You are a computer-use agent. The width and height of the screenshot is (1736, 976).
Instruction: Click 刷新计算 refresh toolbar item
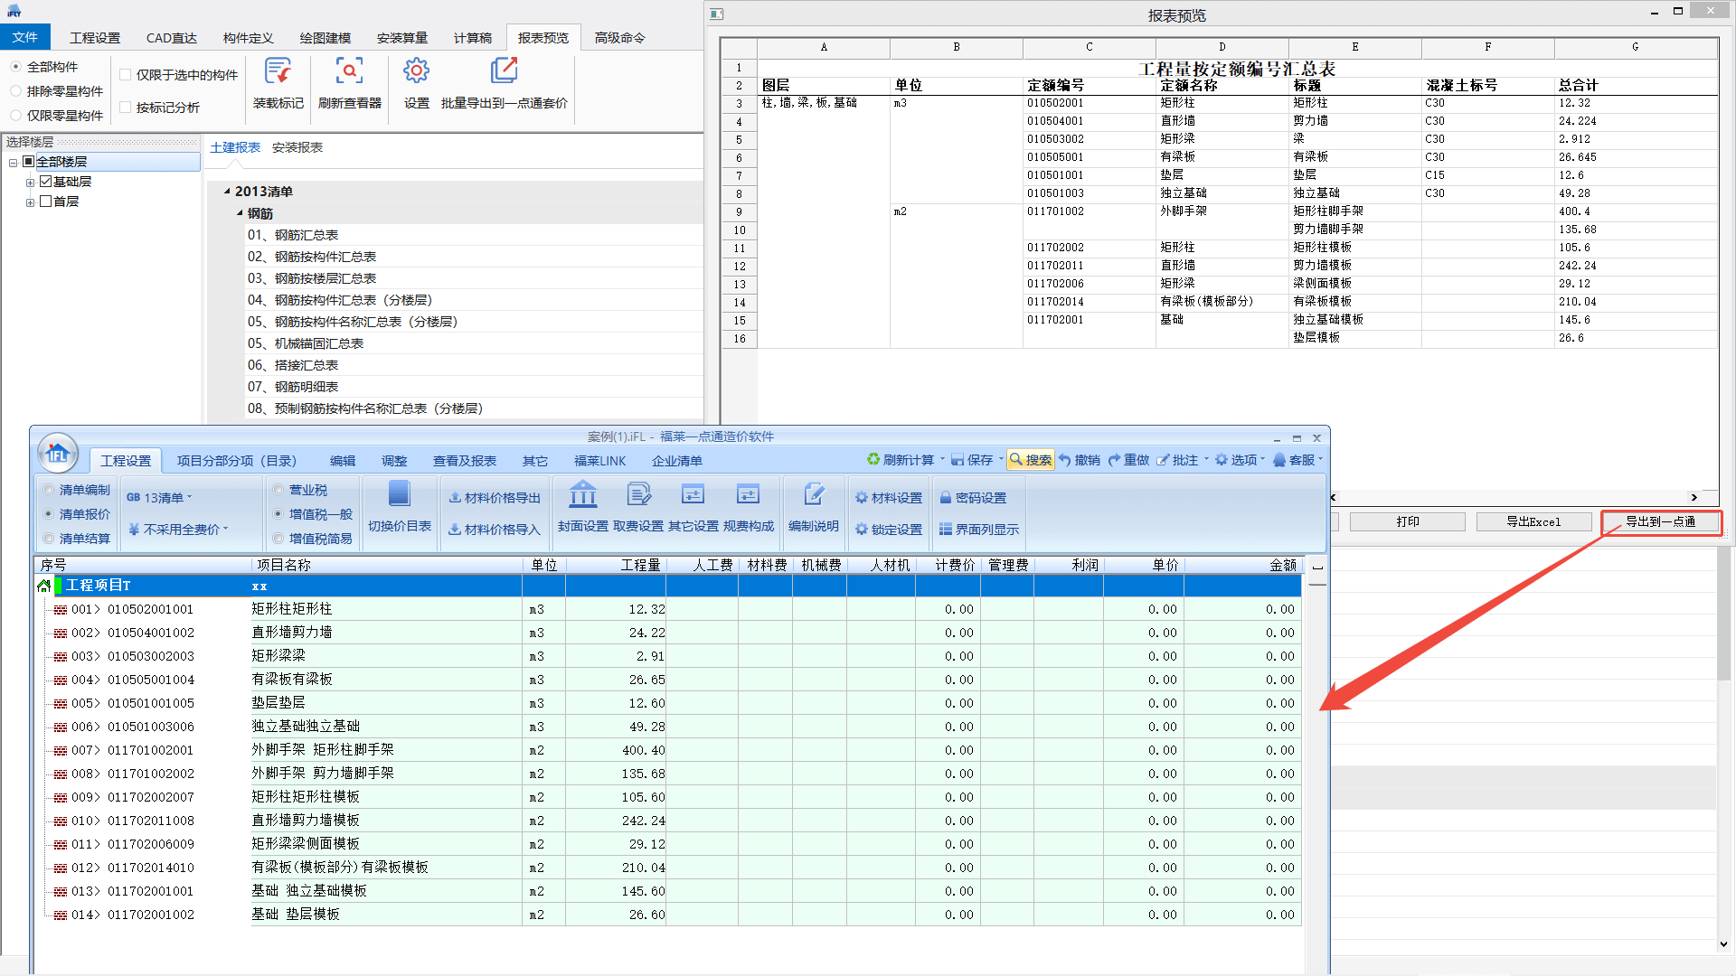pyautogui.click(x=901, y=460)
